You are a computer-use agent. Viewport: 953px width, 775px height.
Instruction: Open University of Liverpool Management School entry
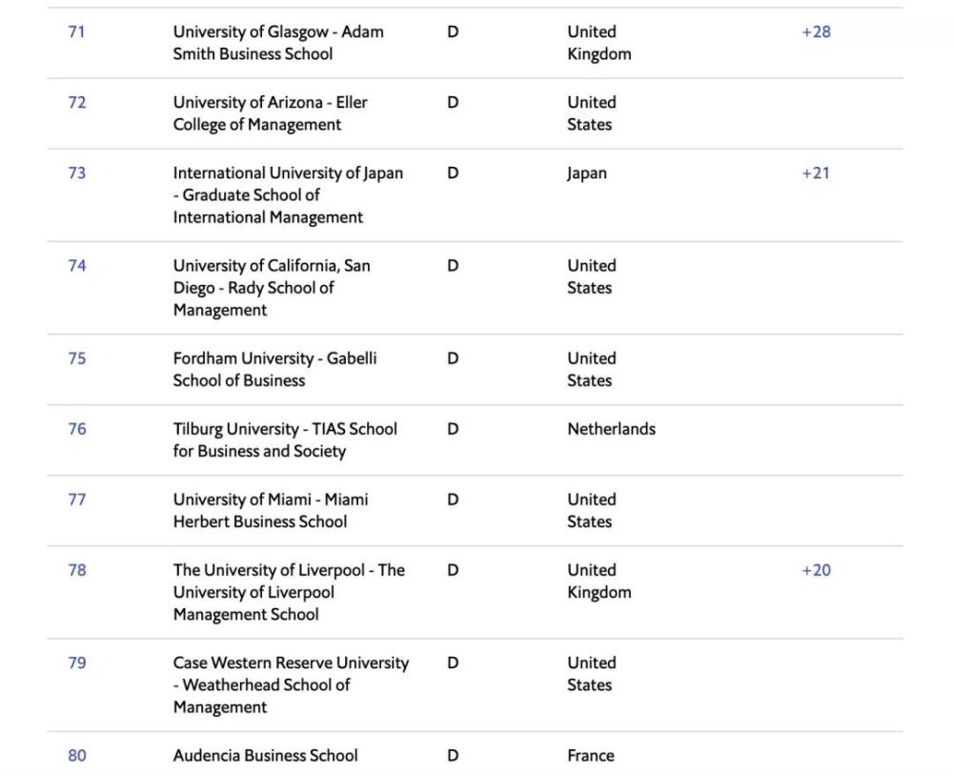coord(289,592)
